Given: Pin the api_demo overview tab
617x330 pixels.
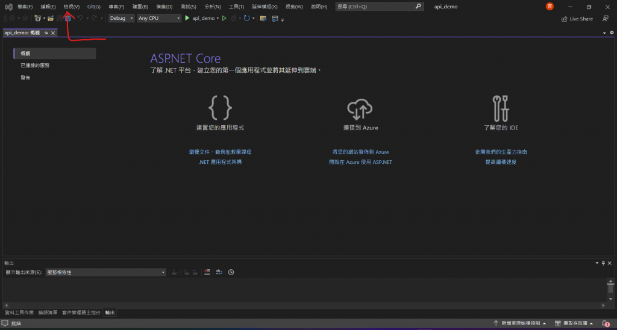Looking at the screenshot, I should coord(46,33).
